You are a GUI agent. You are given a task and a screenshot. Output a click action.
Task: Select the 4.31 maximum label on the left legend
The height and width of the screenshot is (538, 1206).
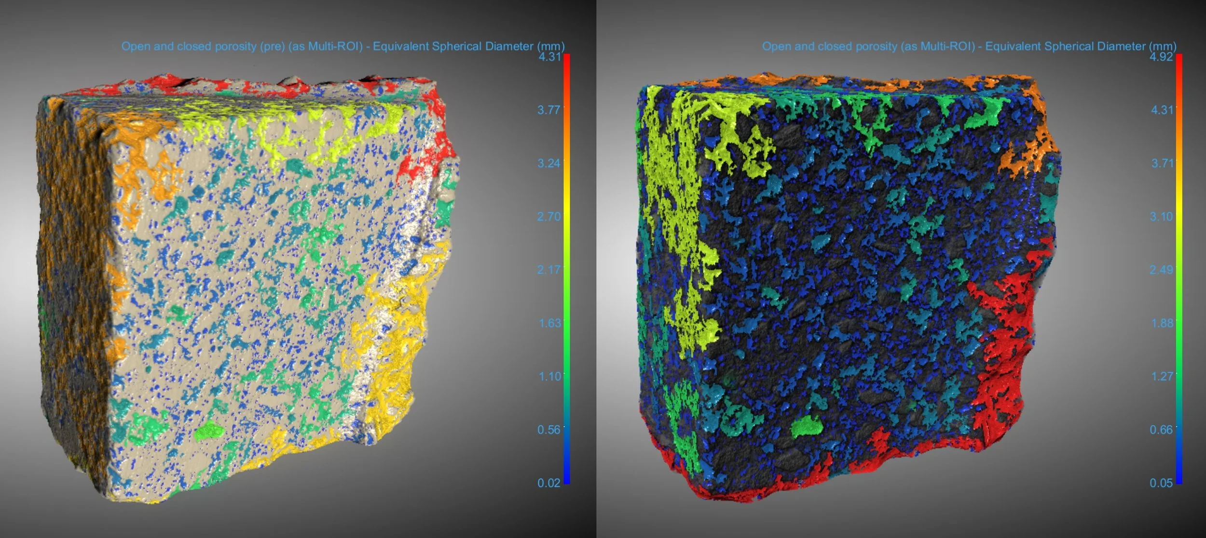pos(549,57)
